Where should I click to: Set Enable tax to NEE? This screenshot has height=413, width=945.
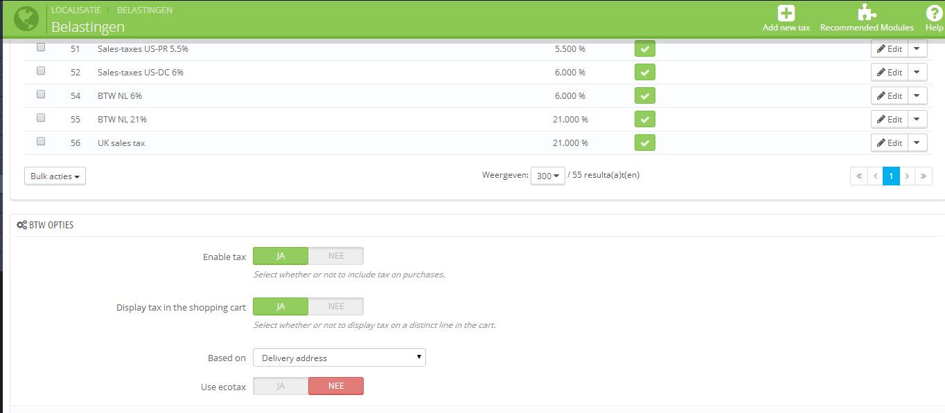click(x=336, y=256)
